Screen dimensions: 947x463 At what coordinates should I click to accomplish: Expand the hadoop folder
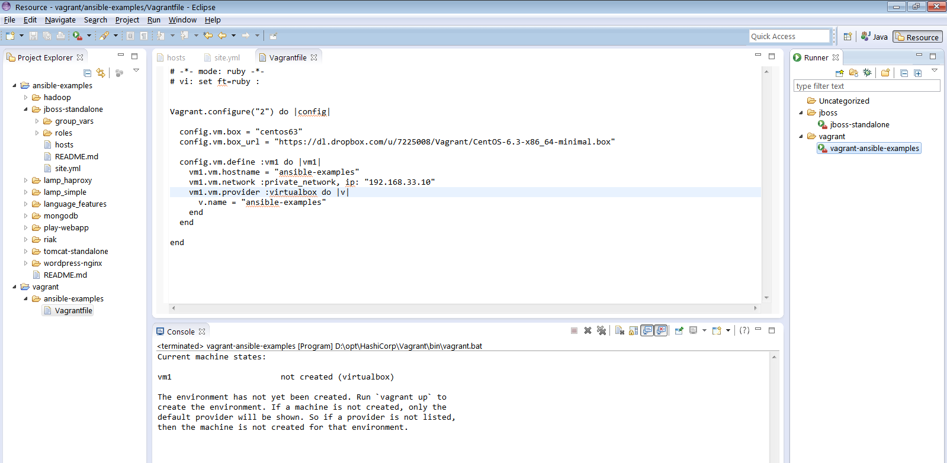[x=25, y=98]
